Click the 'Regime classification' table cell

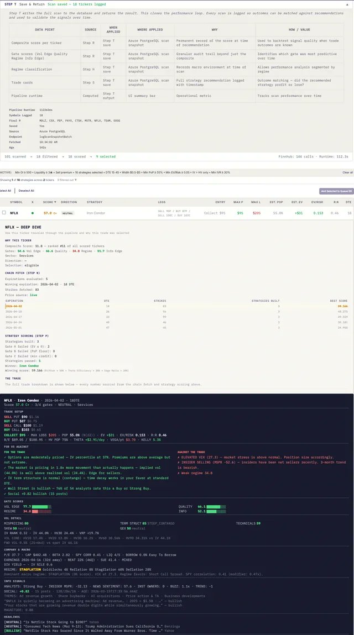[x=45, y=69]
